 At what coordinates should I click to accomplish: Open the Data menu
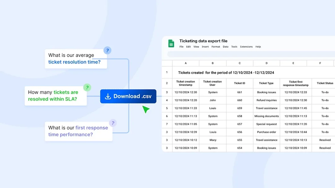(226, 47)
